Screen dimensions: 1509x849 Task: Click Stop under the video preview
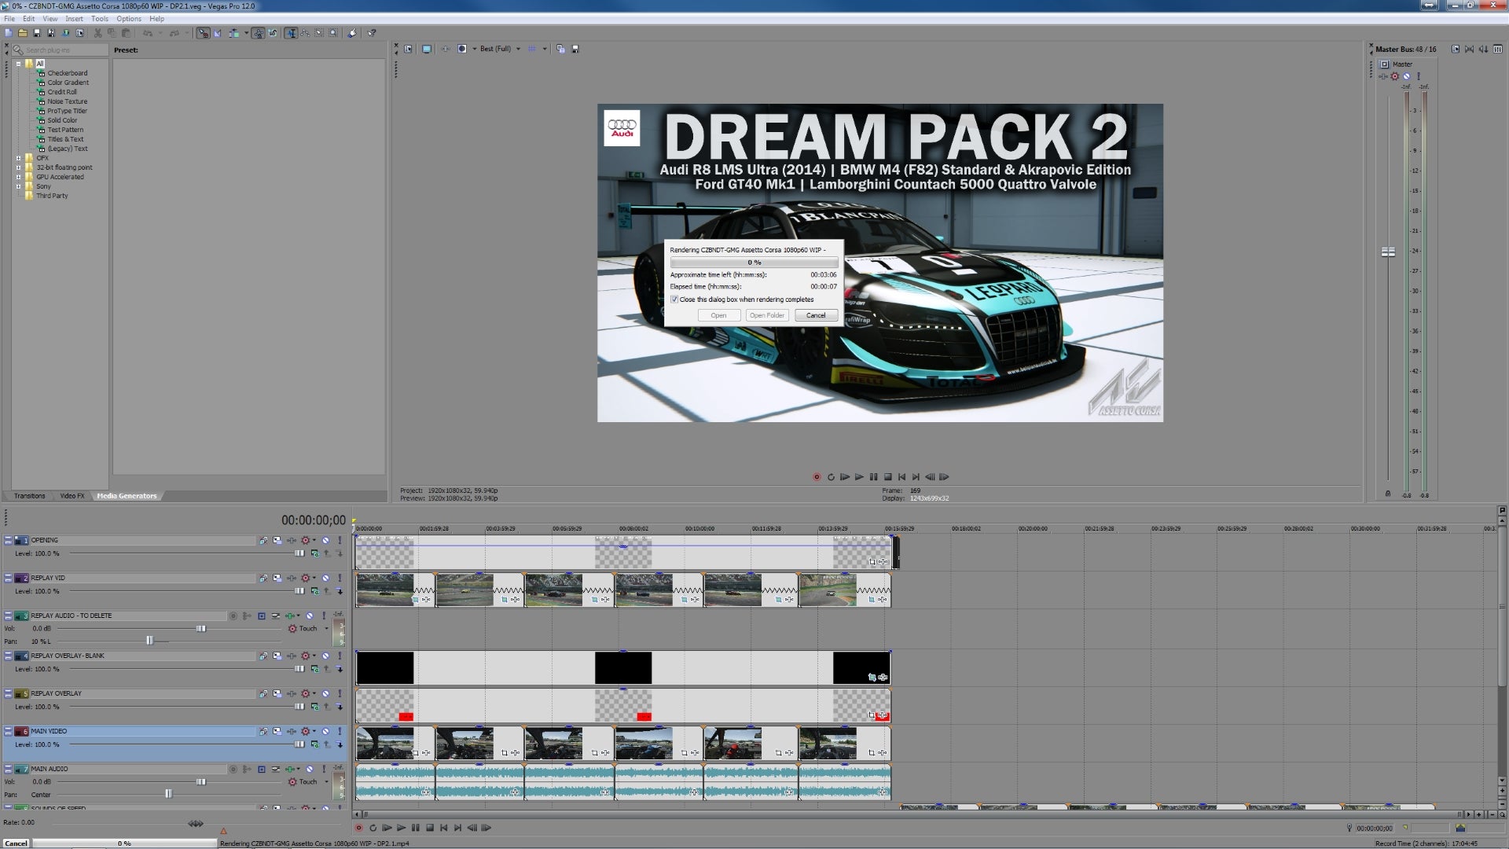(x=887, y=477)
